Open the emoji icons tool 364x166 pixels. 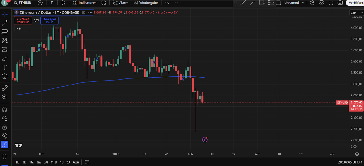click(x=5, y=76)
